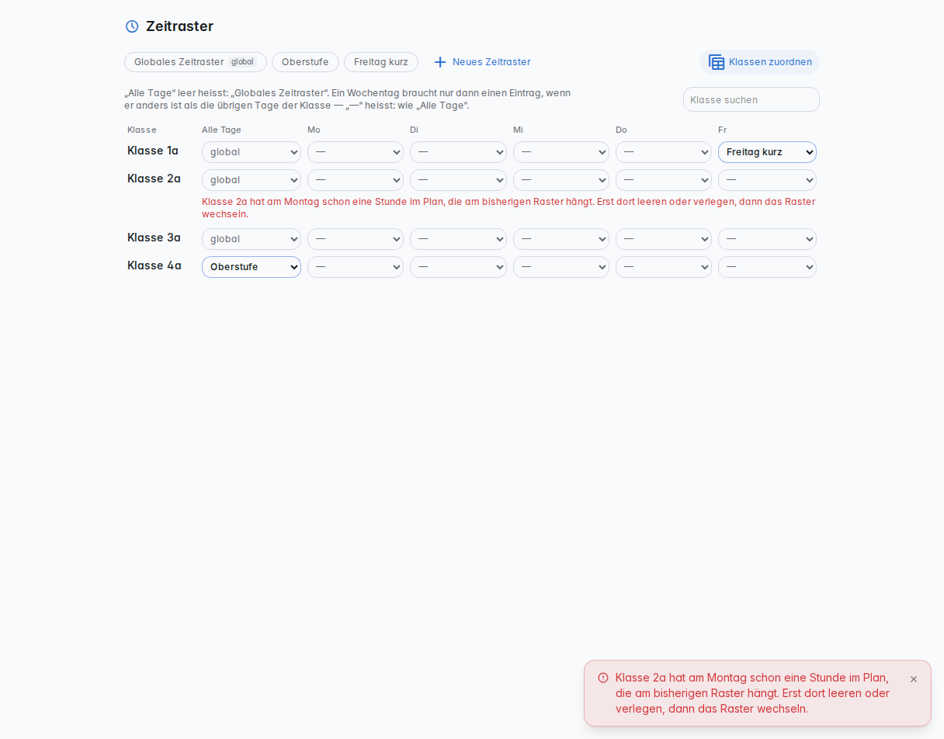Open Monday dropdown for Klasse 4a

pyautogui.click(x=356, y=267)
